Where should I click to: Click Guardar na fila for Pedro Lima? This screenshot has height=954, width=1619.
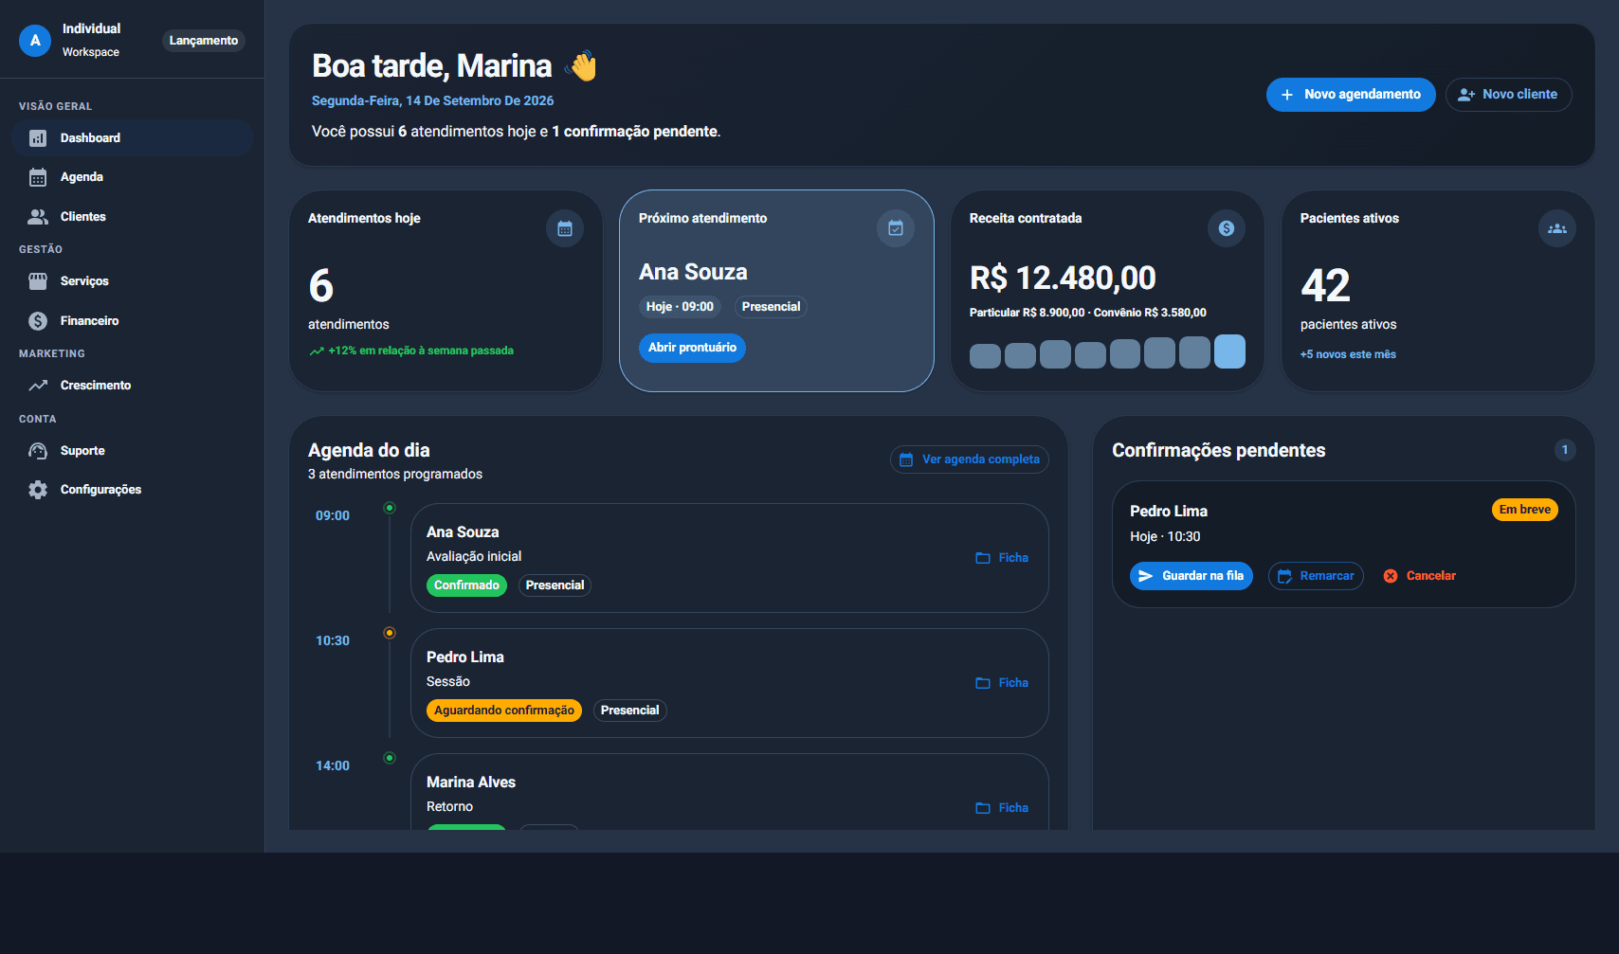[x=1192, y=576]
